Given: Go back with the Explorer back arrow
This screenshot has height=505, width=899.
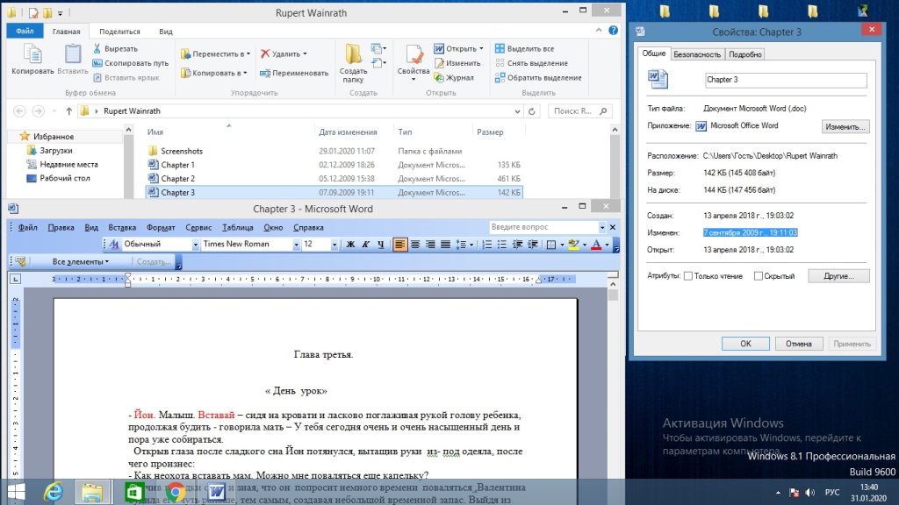Looking at the screenshot, I should pyautogui.click(x=19, y=111).
